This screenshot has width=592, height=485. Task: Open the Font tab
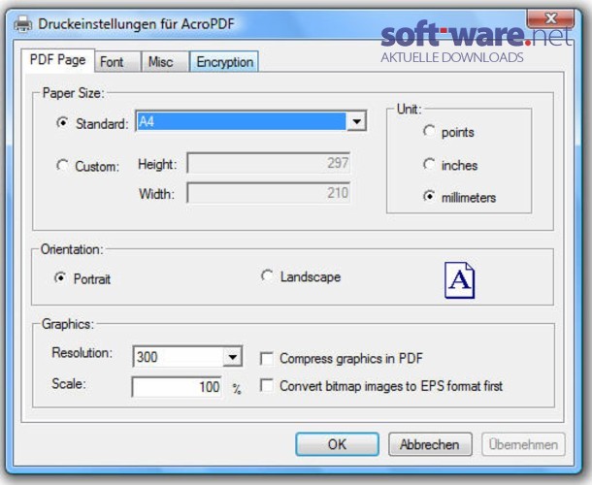click(117, 61)
